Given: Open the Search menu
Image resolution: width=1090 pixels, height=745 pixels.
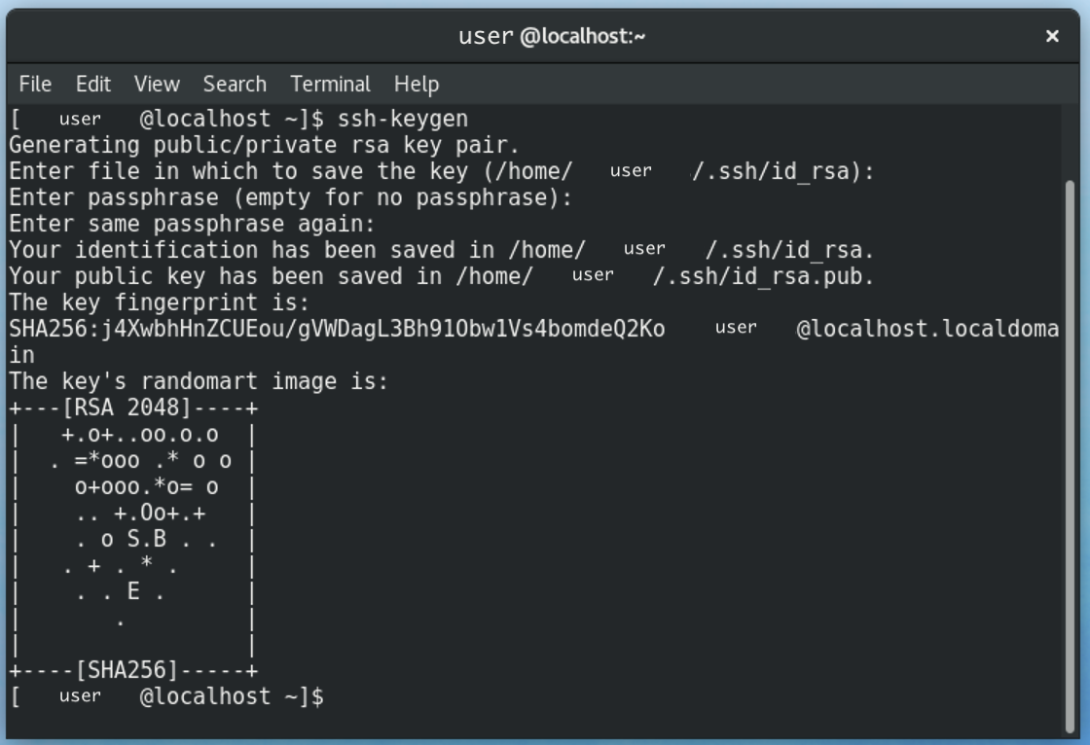Looking at the screenshot, I should pos(235,85).
